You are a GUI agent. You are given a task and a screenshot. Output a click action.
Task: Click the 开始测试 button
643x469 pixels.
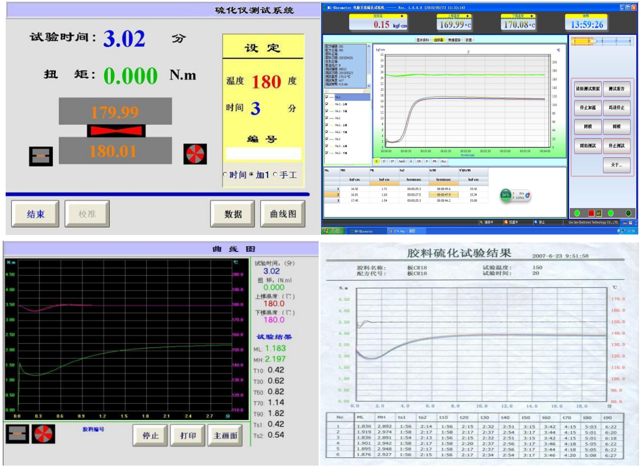point(587,146)
